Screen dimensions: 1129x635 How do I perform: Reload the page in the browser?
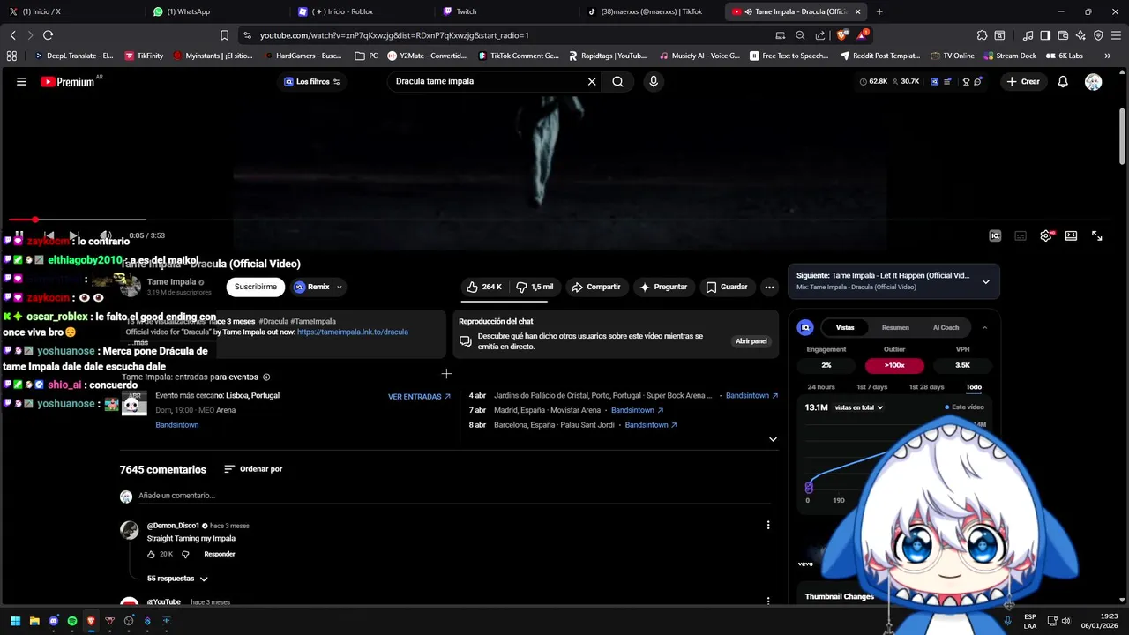coord(48,35)
